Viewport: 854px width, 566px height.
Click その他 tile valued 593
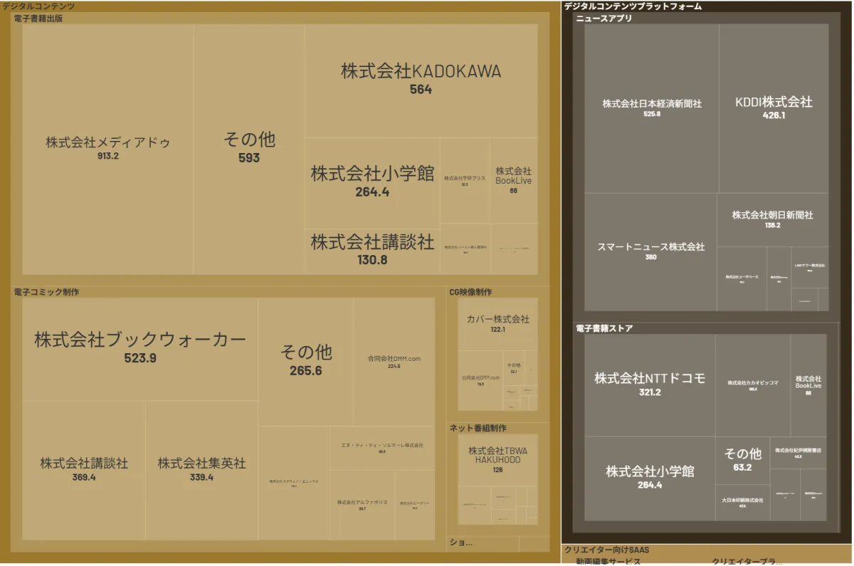tap(249, 147)
